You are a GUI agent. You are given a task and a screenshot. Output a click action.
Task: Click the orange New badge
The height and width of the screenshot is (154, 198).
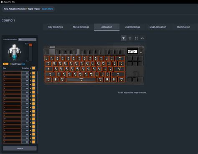pos(5,64)
